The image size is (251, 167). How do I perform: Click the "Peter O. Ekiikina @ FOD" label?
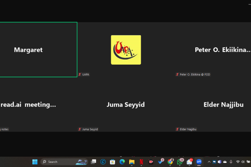point(195,74)
